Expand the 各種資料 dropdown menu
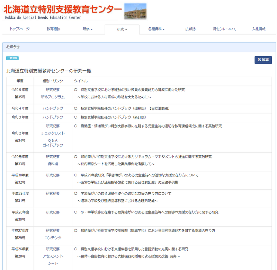This screenshot has height=270, width=277. pos(157,29)
